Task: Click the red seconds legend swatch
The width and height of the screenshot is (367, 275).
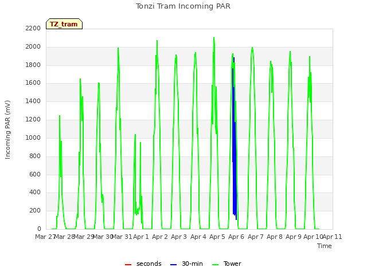Action: (x=128, y=265)
